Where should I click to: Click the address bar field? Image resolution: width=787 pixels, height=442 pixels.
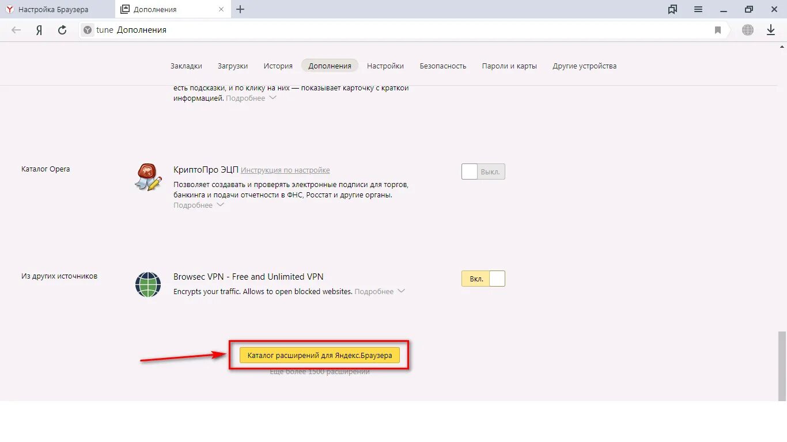[403, 30]
